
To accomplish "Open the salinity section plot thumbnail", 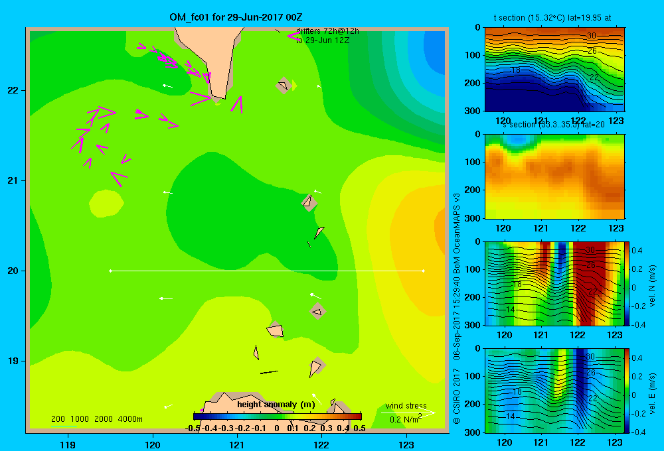I will pyautogui.click(x=554, y=176).
